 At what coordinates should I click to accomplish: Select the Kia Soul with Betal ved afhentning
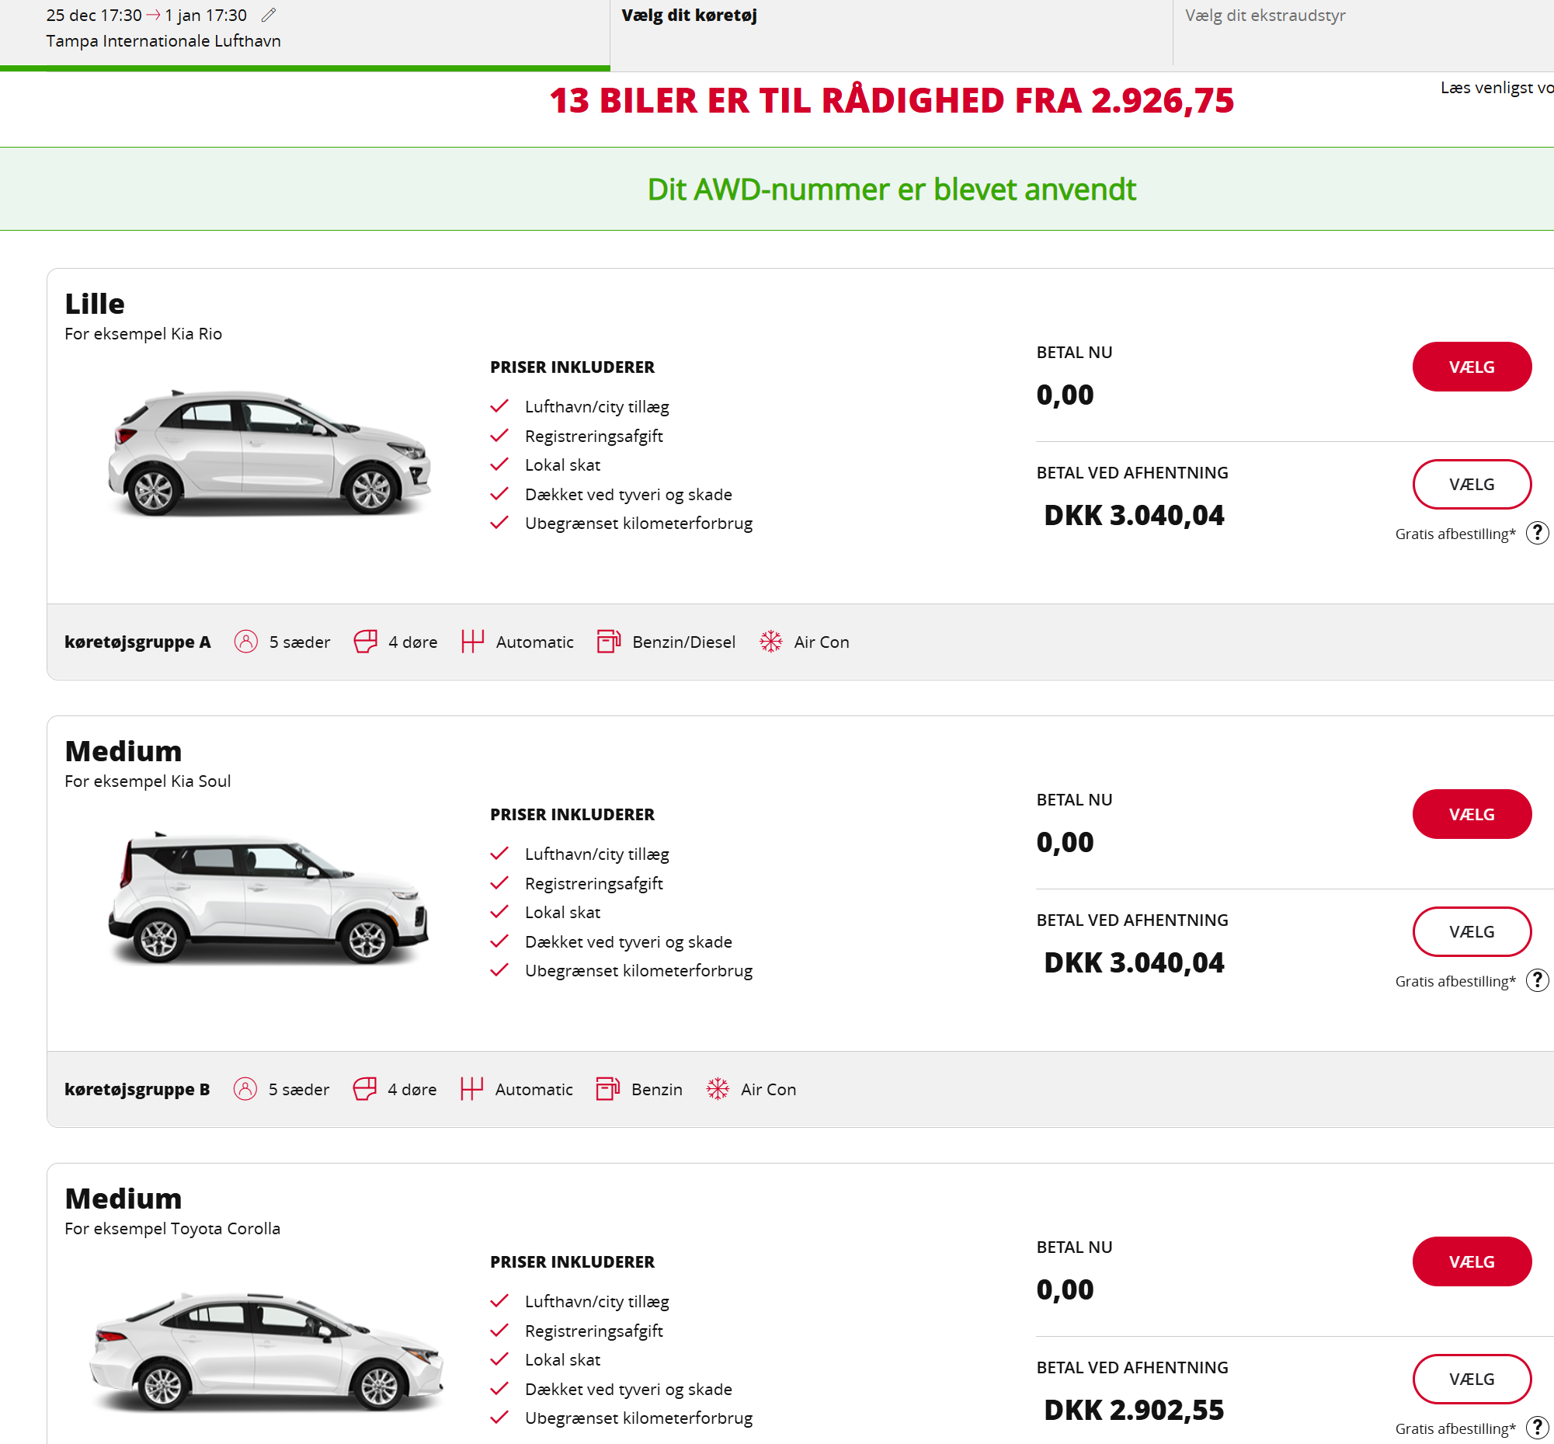[1471, 931]
